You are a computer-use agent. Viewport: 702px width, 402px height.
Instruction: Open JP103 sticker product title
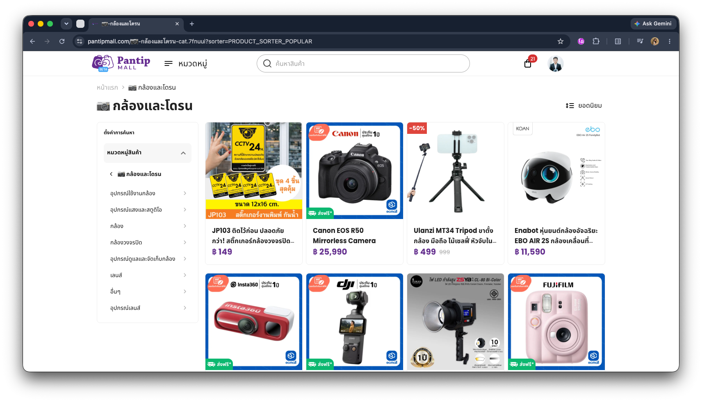(x=253, y=236)
